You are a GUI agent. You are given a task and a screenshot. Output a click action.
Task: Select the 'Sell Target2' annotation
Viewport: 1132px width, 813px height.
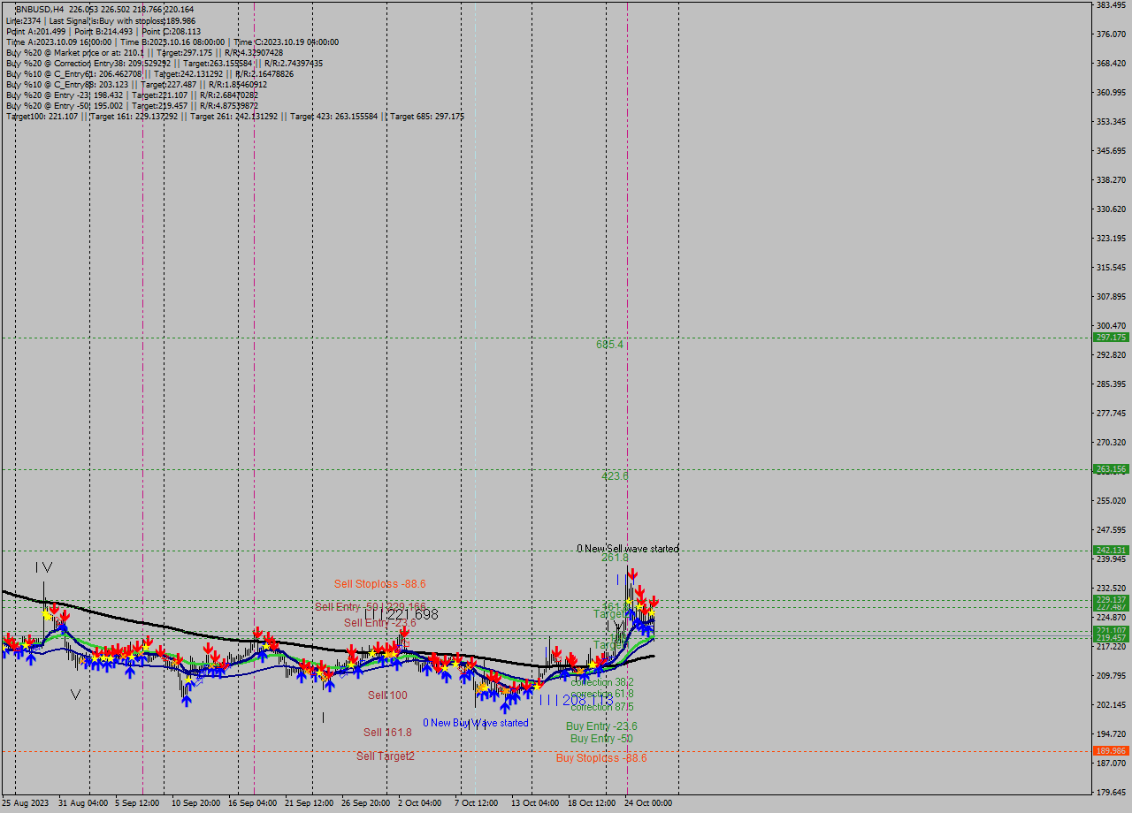click(386, 756)
